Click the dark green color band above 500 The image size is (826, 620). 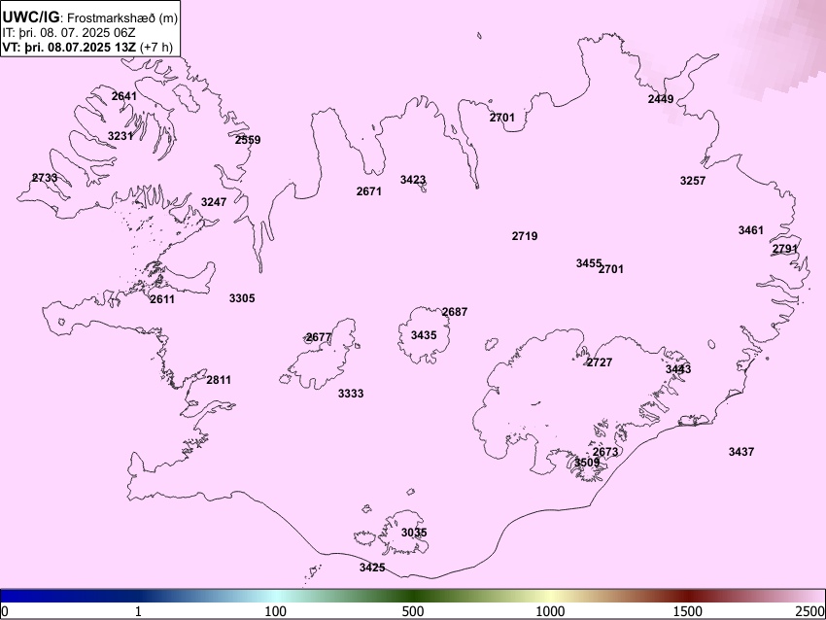click(413, 596)
